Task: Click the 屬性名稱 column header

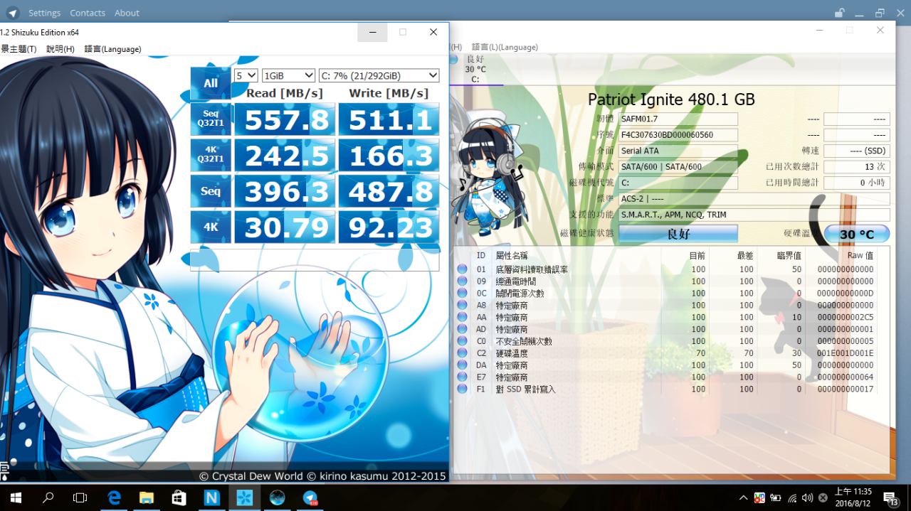Action: 512,255
